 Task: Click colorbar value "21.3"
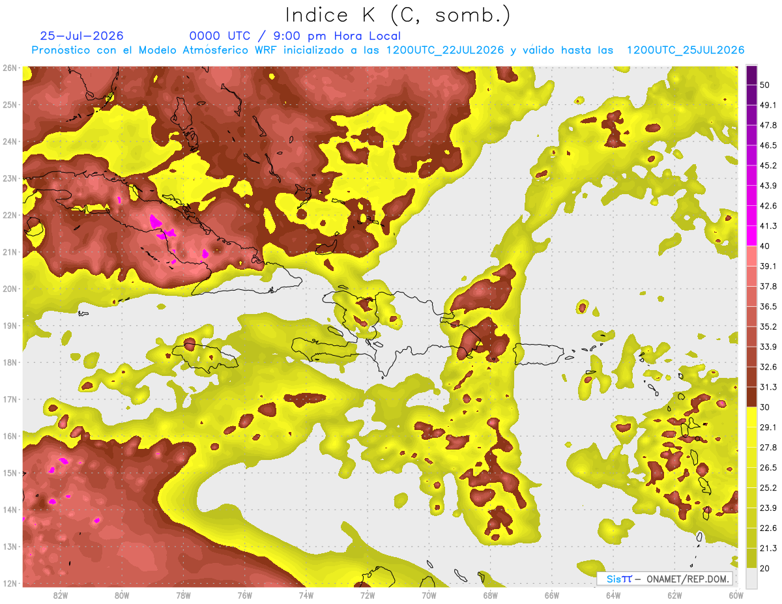(768, 549)
